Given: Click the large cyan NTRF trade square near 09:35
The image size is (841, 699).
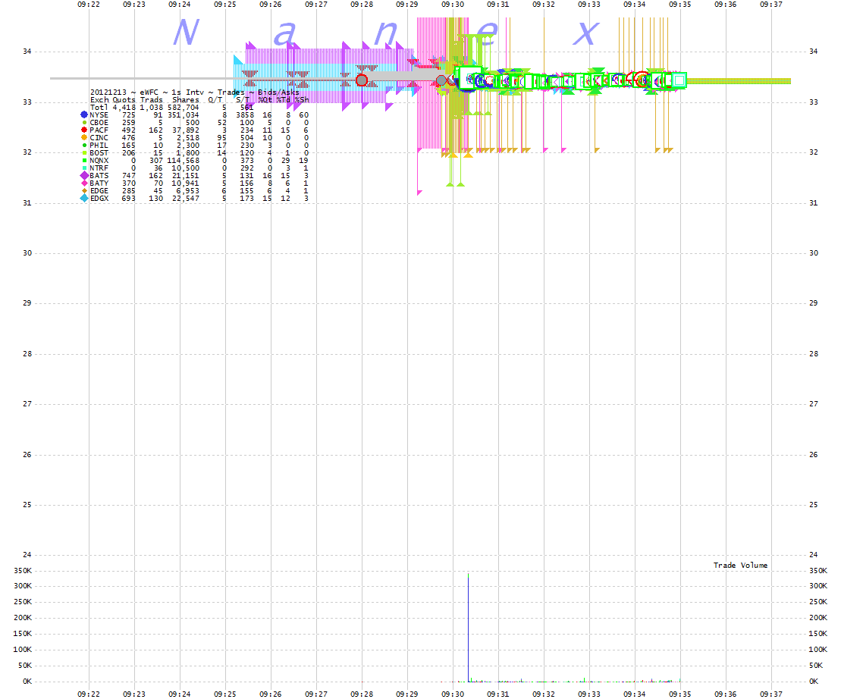Looking at the screenshot, I should 679,80.
